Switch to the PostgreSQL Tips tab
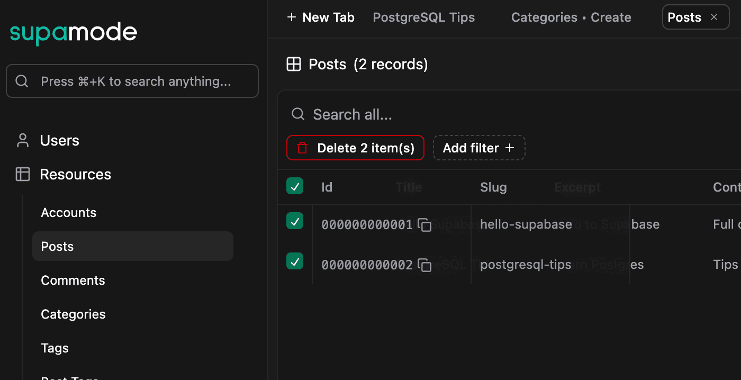741x380 pixels. (x=424, y=17)
